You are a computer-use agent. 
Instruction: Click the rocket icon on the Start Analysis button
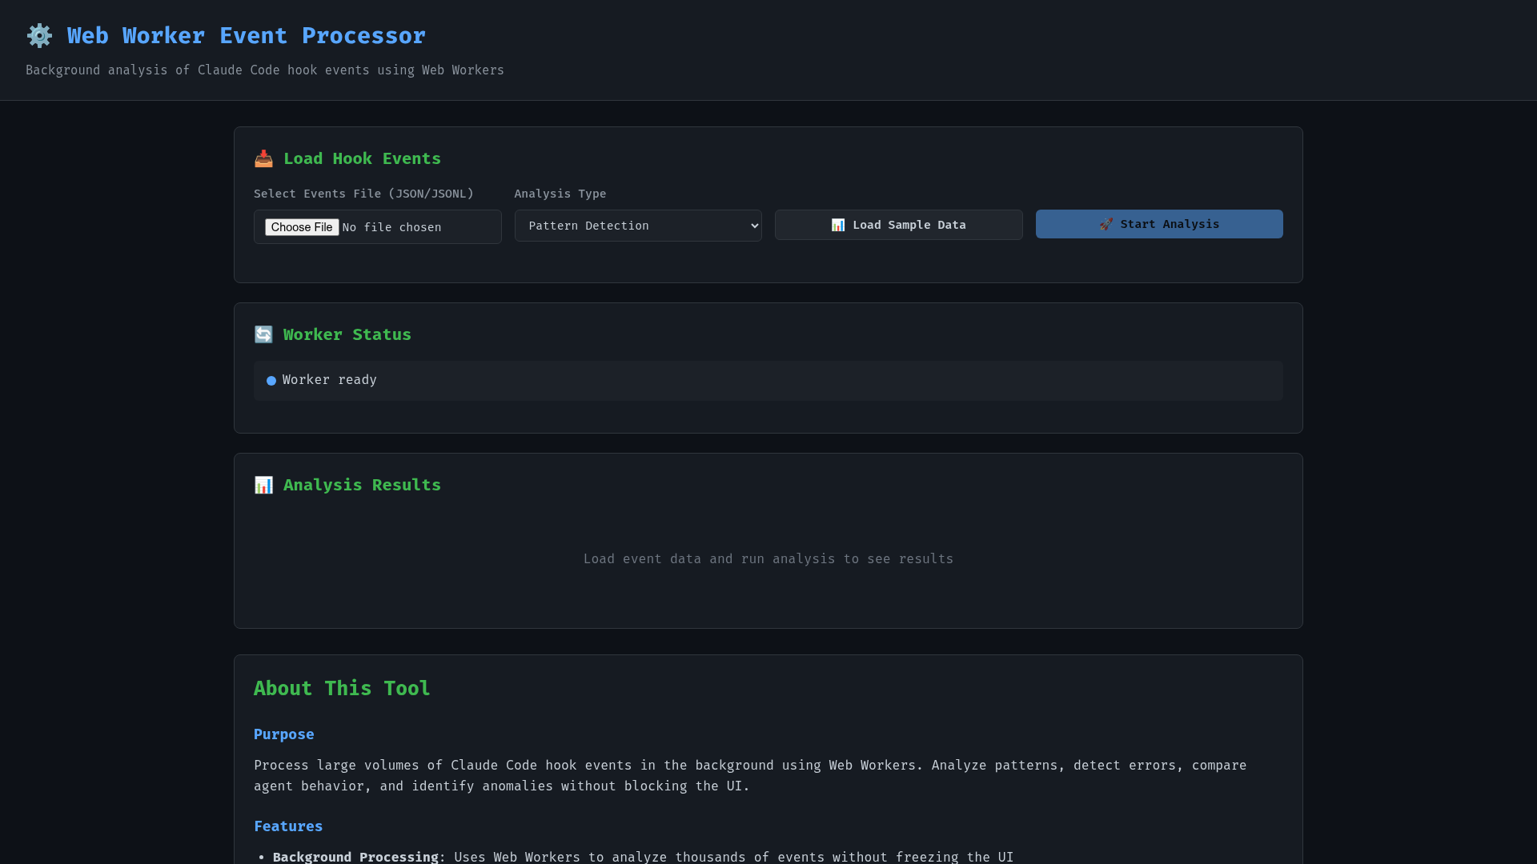[x=1106, y=225]
